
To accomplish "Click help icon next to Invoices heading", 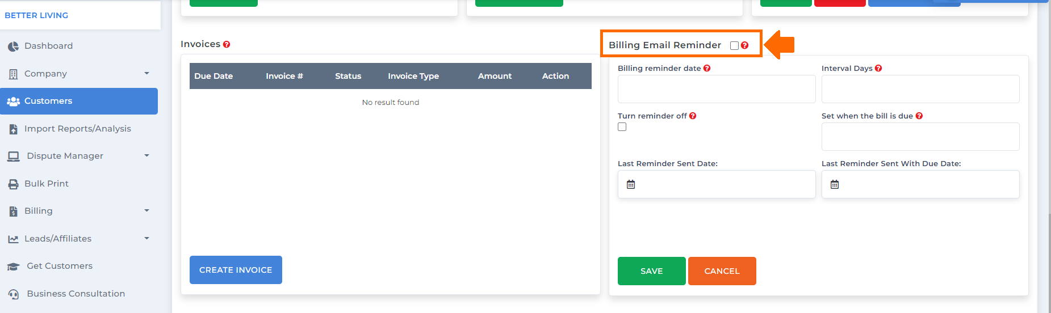I will click(227, 44).
